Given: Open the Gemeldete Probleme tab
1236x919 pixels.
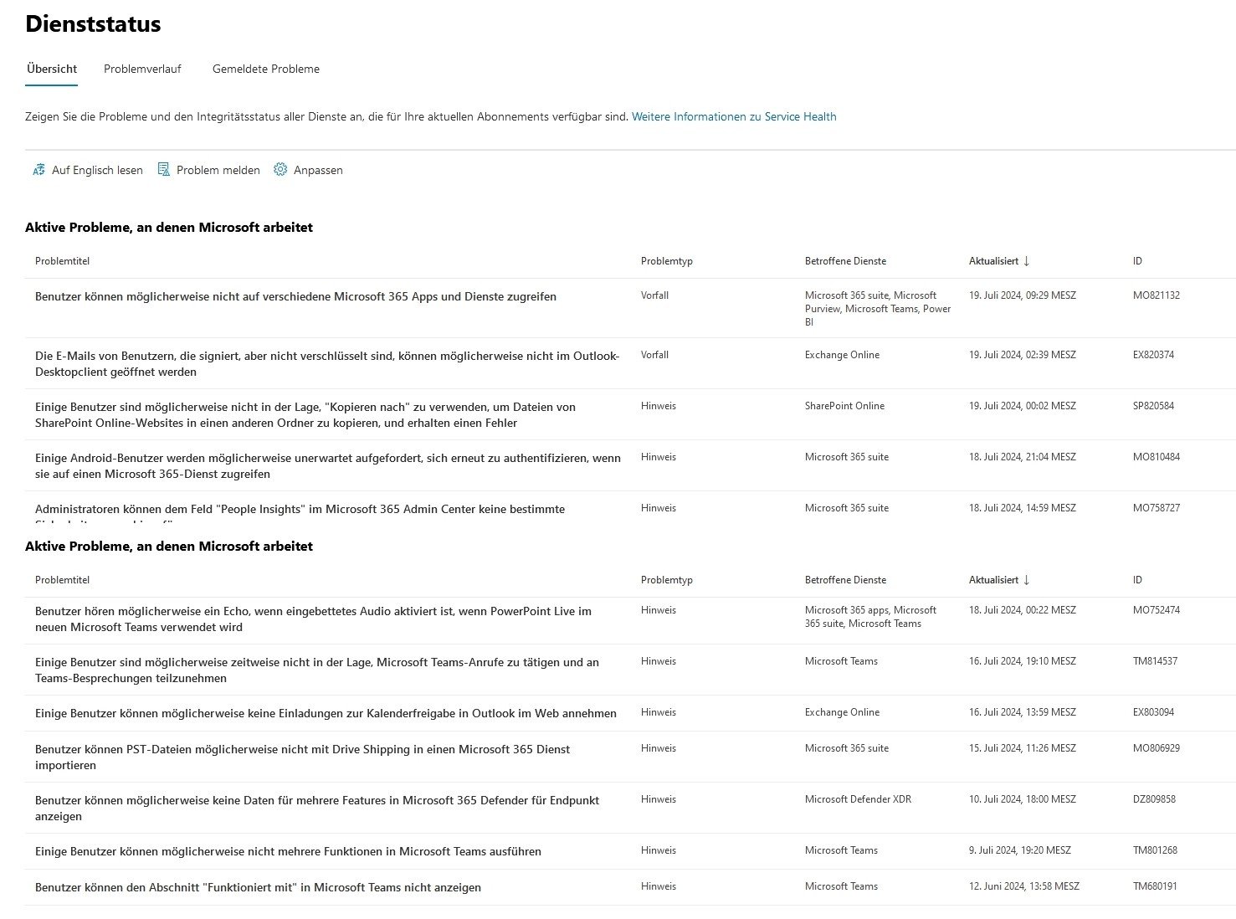Looking at the screenshot, I should click(x=265, y=69).
